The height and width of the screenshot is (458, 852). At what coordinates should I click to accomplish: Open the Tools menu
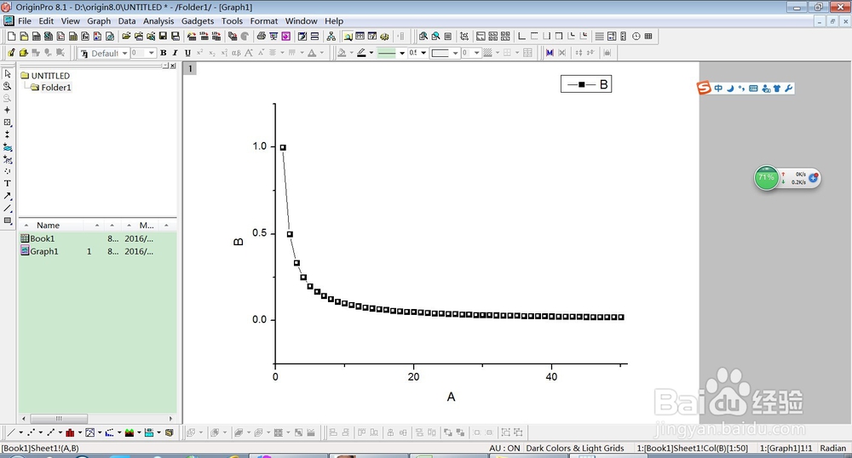[232, 20]
